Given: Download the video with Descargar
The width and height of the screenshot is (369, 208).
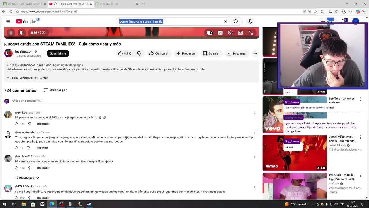Looking at the screenshot, I should click(x=237, y=53).
